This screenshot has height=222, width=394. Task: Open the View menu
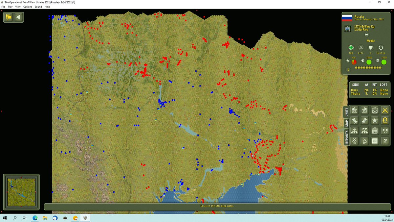(x=18, y=7)
